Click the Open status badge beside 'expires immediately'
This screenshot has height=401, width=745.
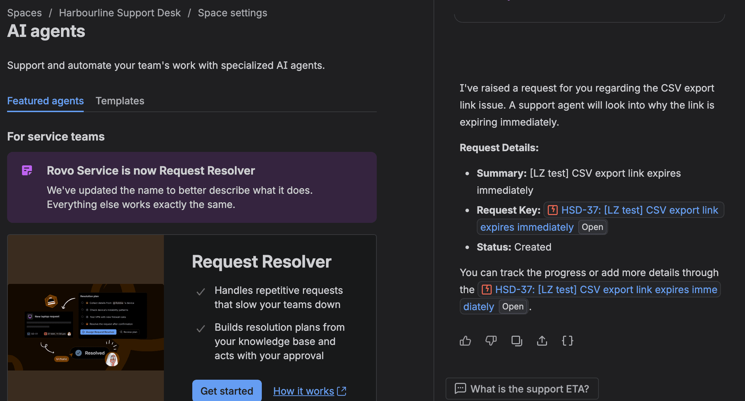coord(592,227)
